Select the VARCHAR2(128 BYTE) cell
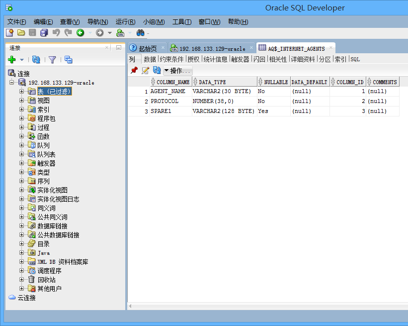This screenshot has width=408, height=326. (x=224, y=111)
